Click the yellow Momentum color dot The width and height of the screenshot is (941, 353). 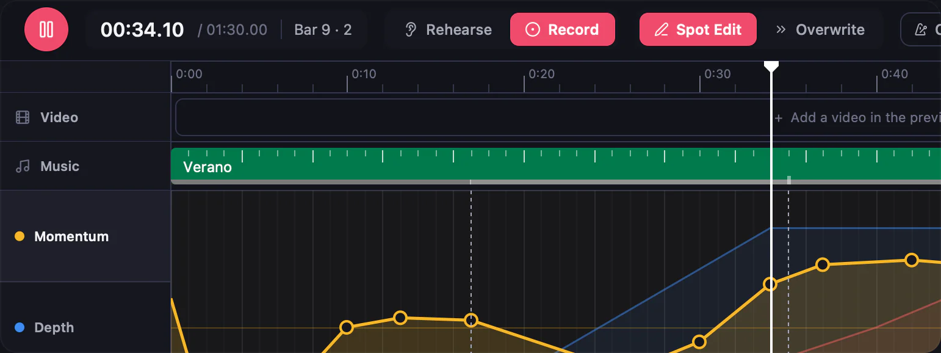tap(20, 236)
